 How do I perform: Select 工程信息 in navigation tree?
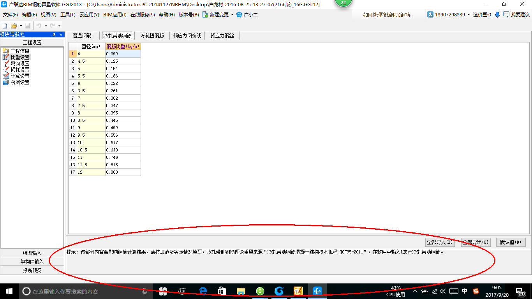coord(20,51)
